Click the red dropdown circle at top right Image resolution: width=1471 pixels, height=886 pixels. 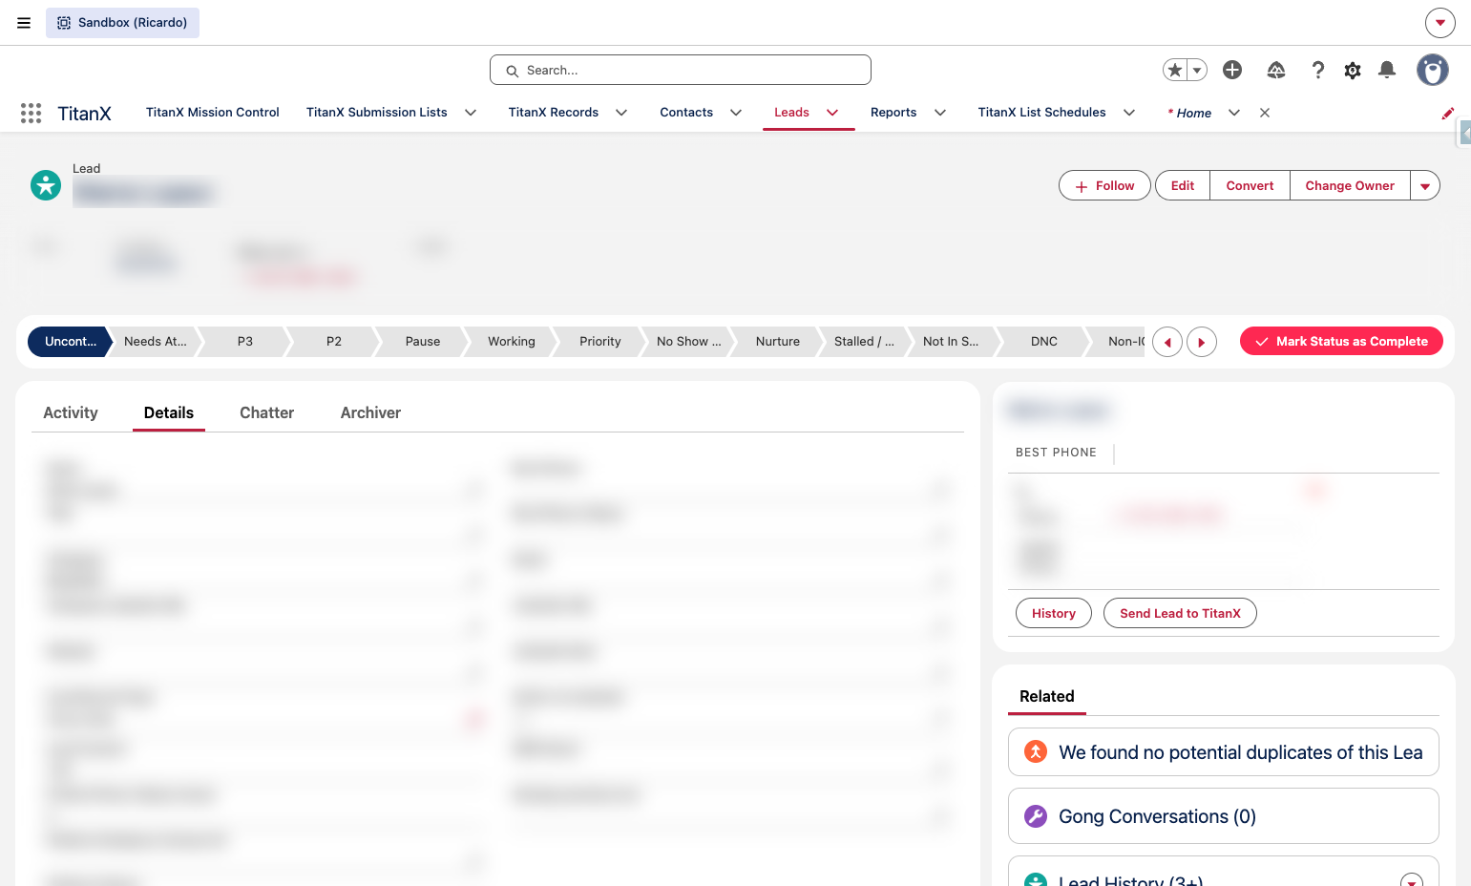1439,23
